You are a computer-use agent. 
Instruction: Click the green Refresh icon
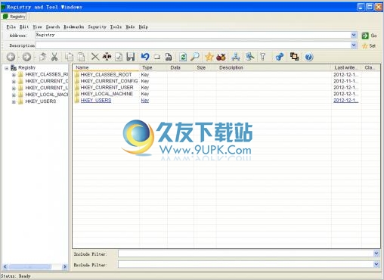pyautogui.click(x=183, y=57)
